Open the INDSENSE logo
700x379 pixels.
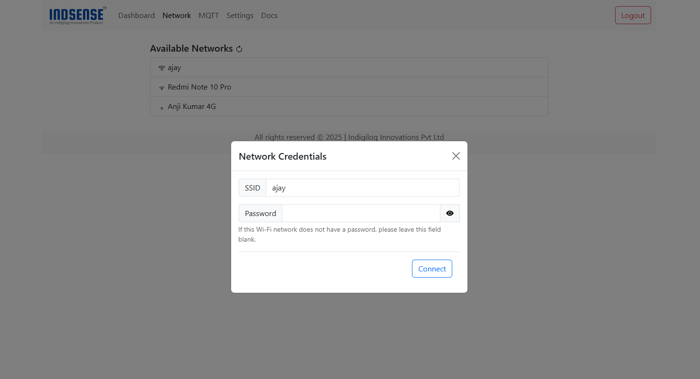click(x=77, y=15)
